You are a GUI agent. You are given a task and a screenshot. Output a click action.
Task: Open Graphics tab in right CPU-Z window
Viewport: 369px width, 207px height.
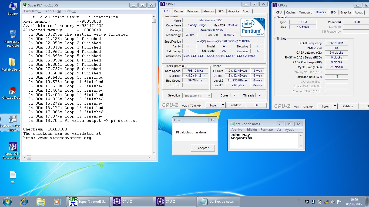coord(346,12)
